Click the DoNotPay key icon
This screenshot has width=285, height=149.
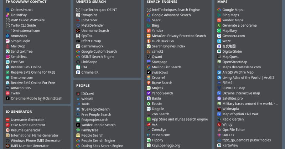point(7,15)
